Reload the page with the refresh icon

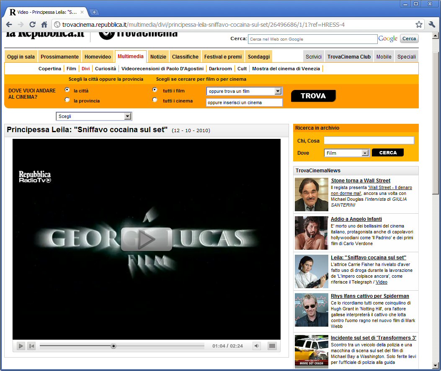(x=32, y=25)
